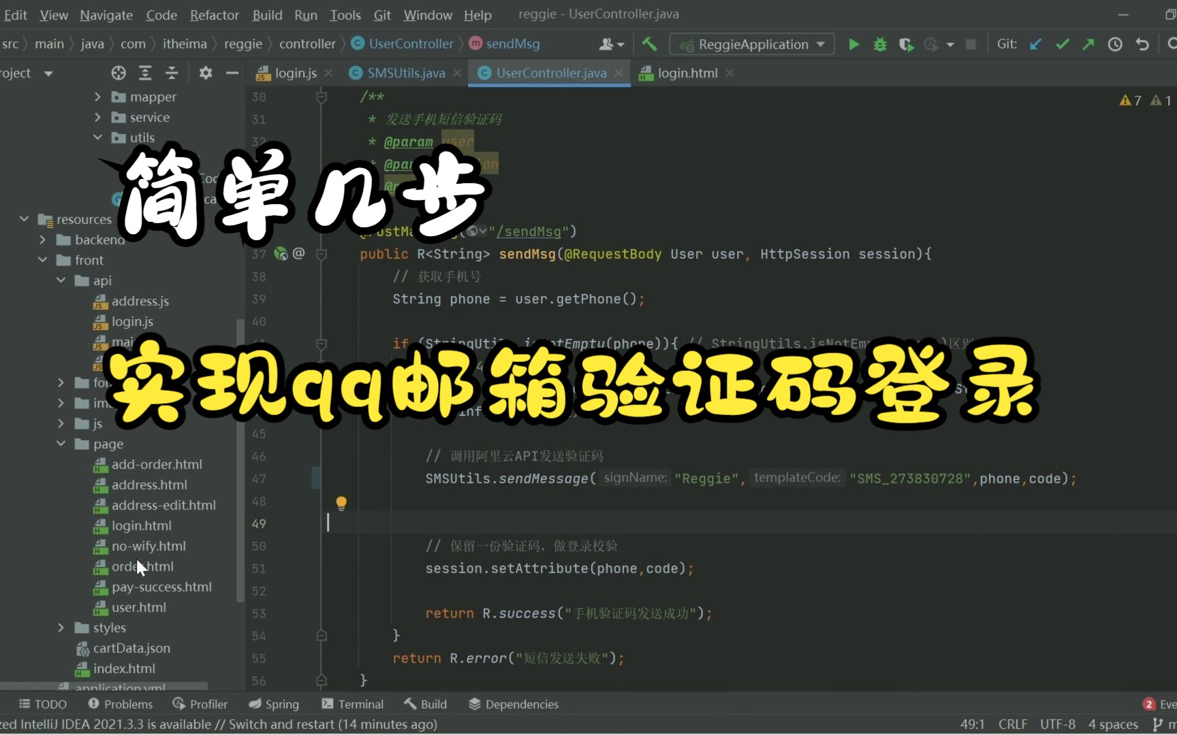This screenshot has height=735, width=1177.
Task: Update project via Git blue arrow
Action: point(1035,44)
